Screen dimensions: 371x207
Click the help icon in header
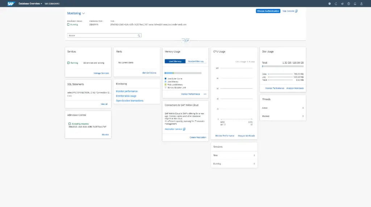tap(349, 4)
